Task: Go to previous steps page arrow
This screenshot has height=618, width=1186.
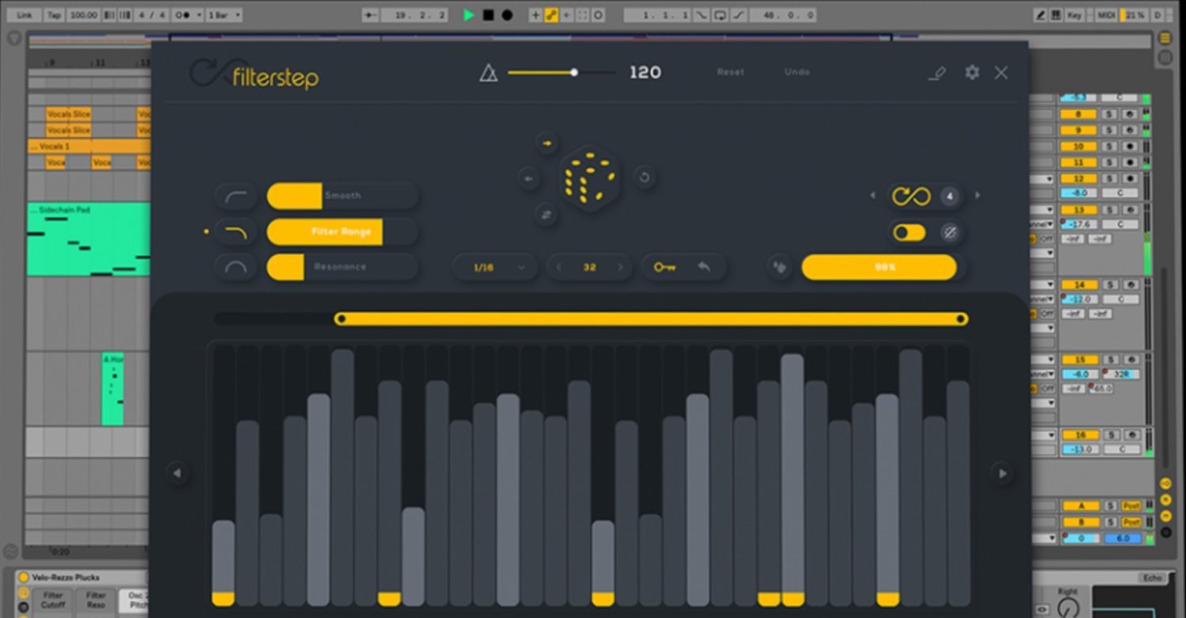Action: pyautogui.click(x=177, y=473)
